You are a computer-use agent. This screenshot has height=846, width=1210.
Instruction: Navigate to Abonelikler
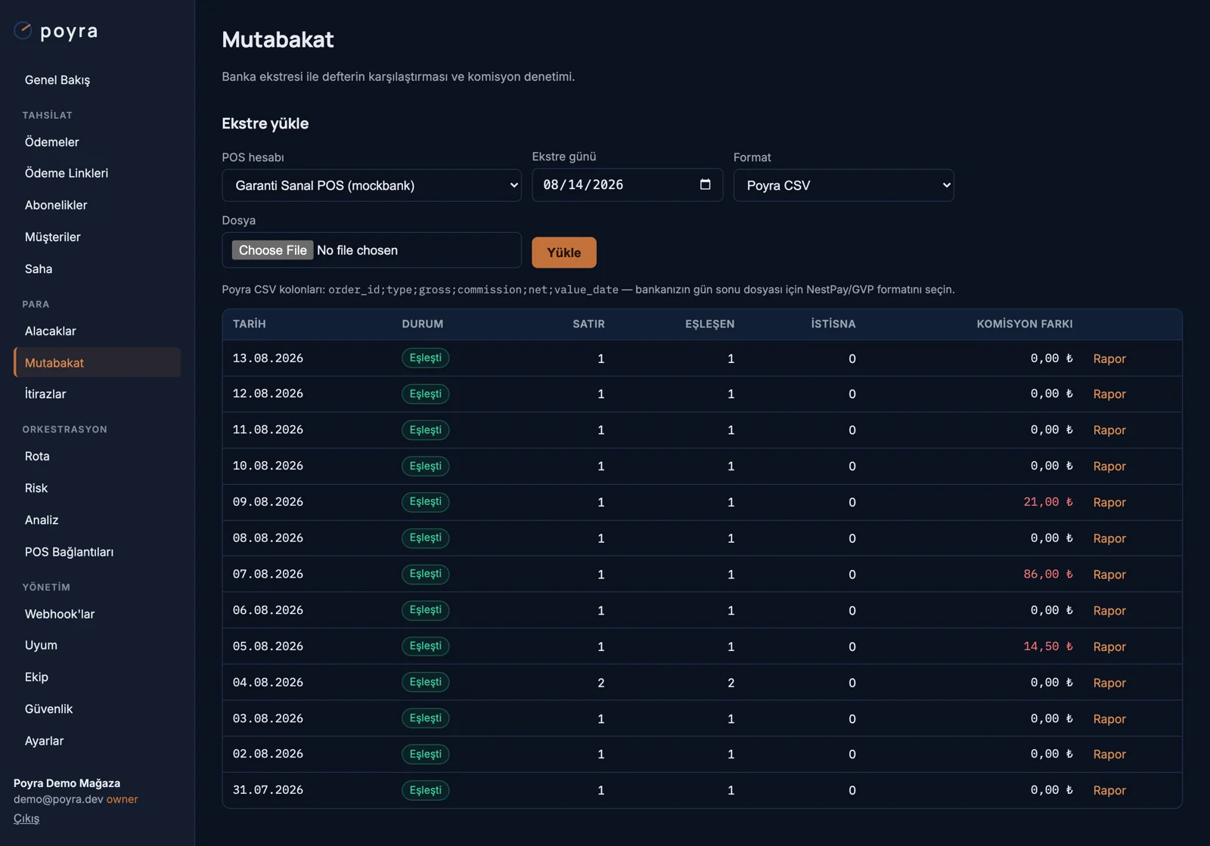coord(56,205)
